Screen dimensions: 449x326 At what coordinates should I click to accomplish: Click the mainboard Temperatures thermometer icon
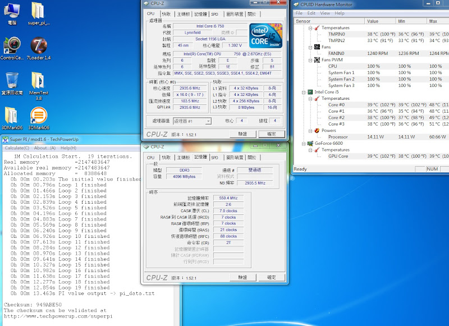point(317,27)
